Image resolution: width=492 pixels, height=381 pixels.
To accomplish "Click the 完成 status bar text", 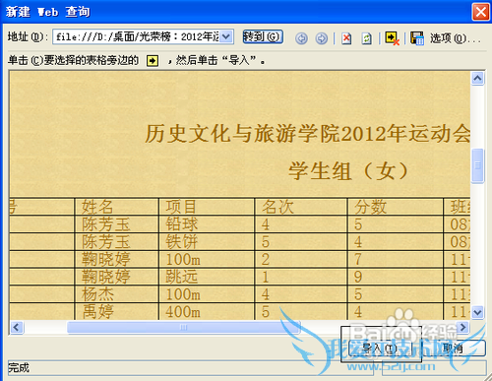I will click(x=19, y=367).
